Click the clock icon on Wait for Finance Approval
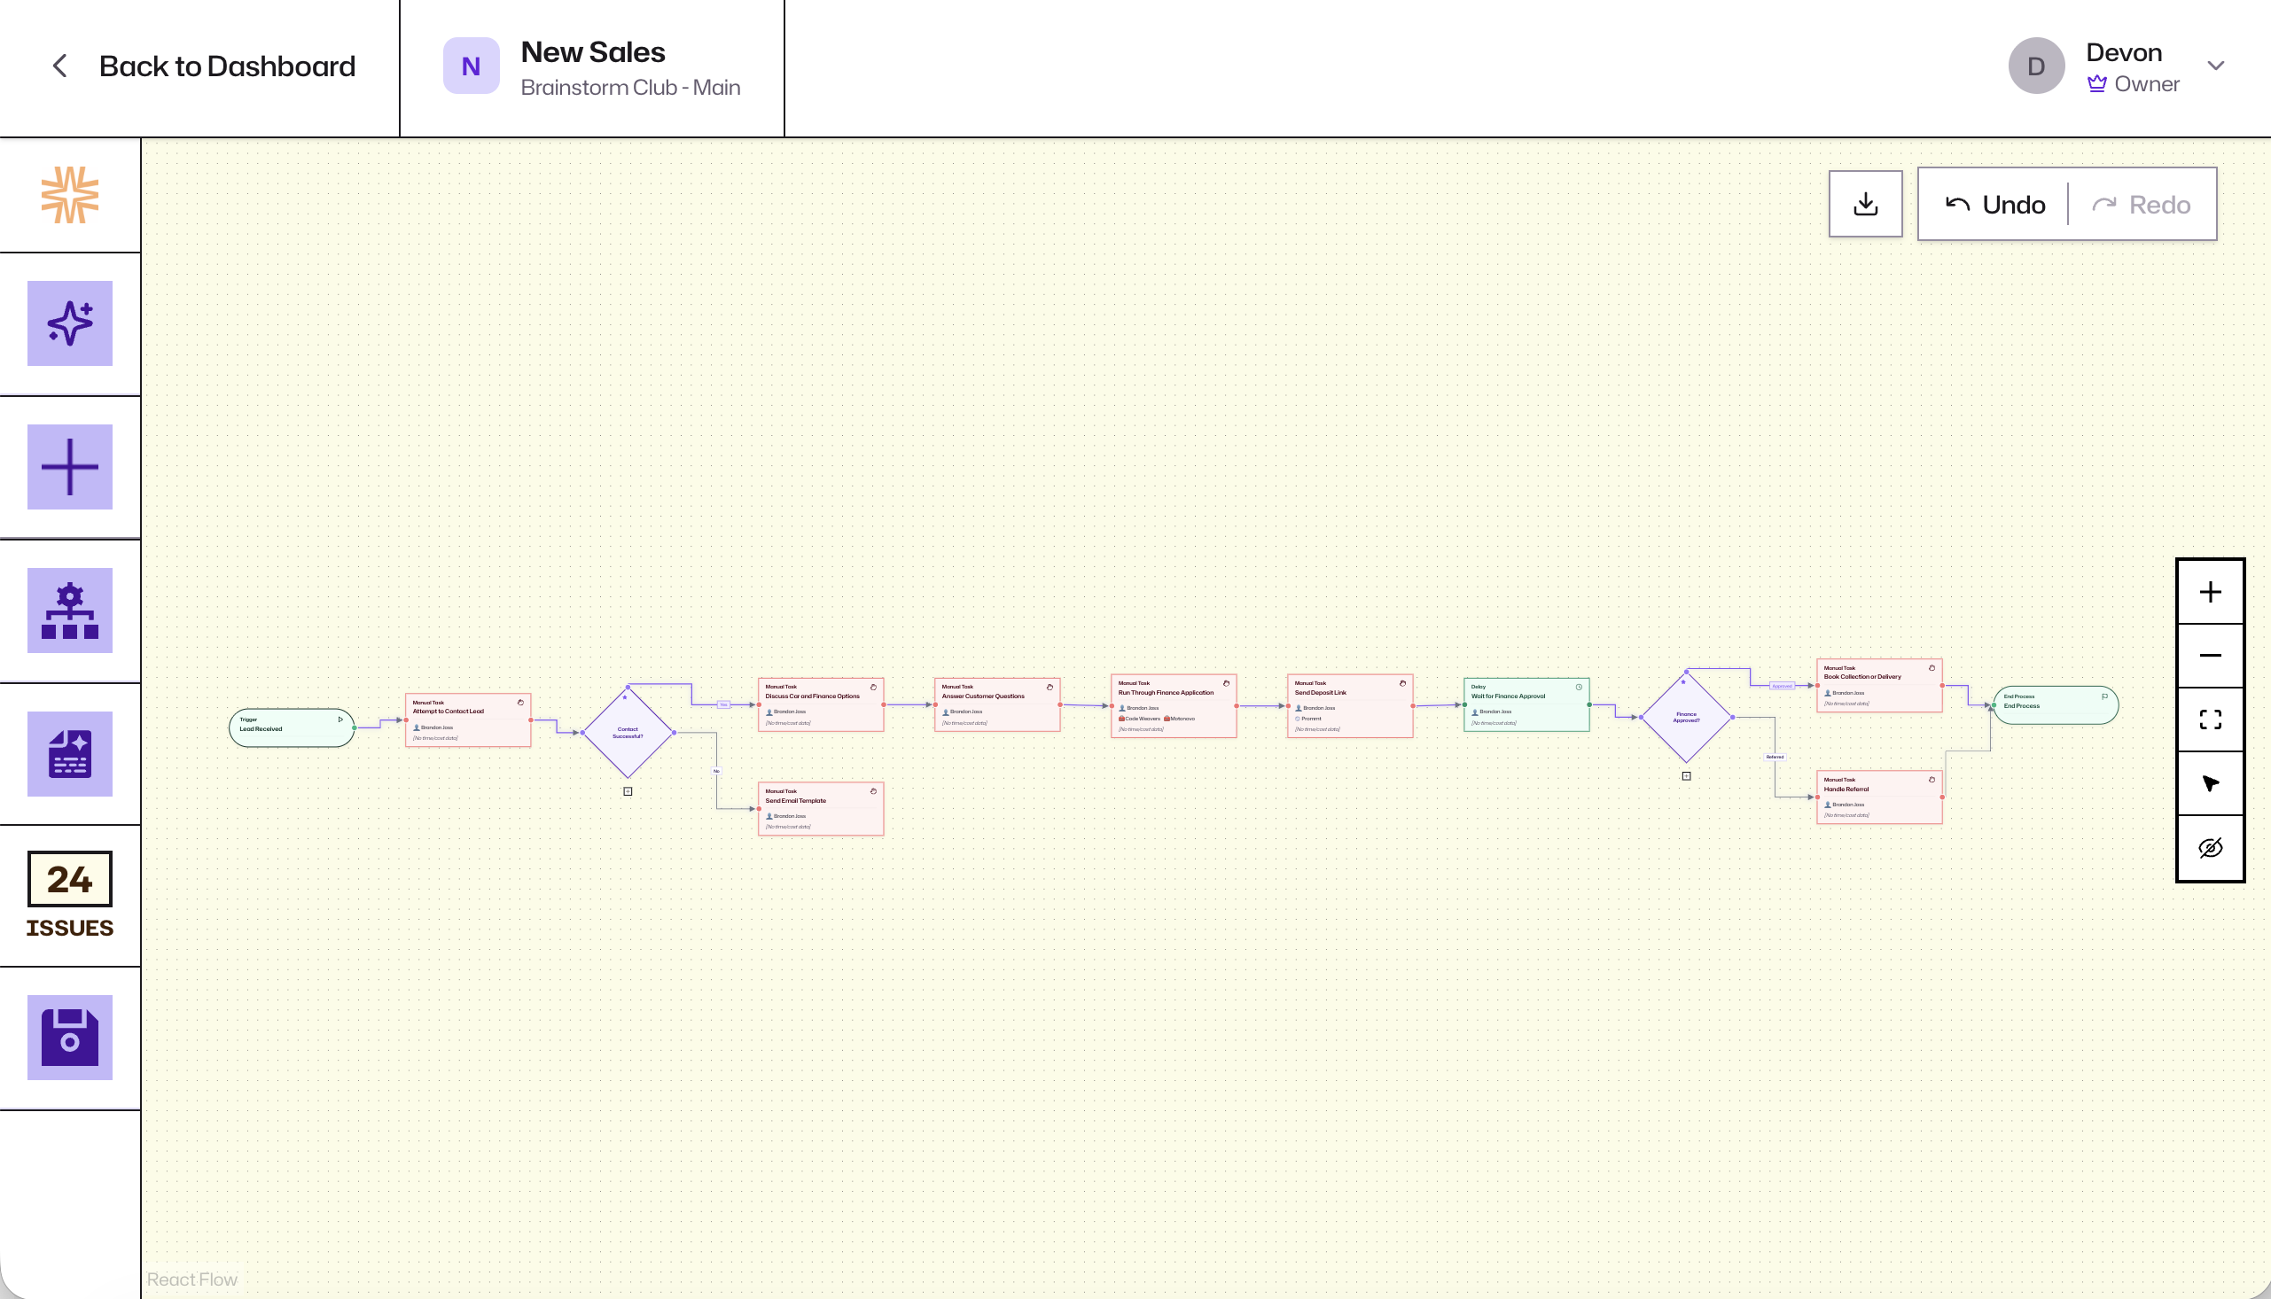Image resolution: width=2271 pixels, height=1299 pixels. 1579,687
